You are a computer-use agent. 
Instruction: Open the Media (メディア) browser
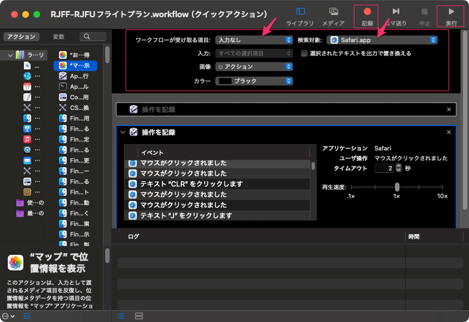[333, 15]
